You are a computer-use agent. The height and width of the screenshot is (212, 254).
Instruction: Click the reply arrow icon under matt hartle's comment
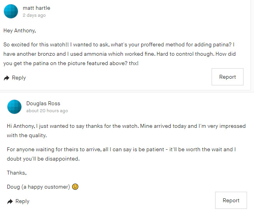pyautogui.click(x=7, y=78)
